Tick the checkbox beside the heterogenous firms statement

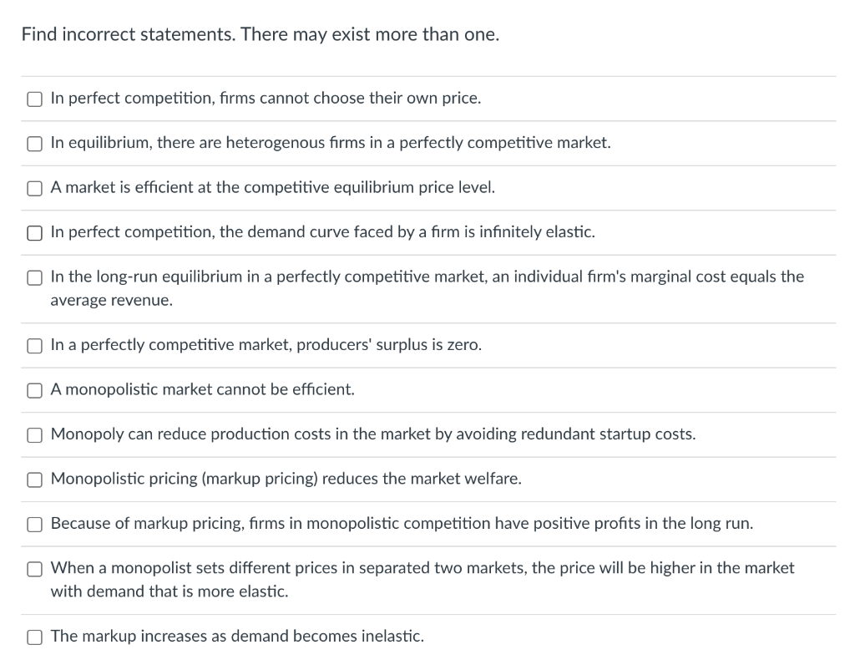point(34,144)
